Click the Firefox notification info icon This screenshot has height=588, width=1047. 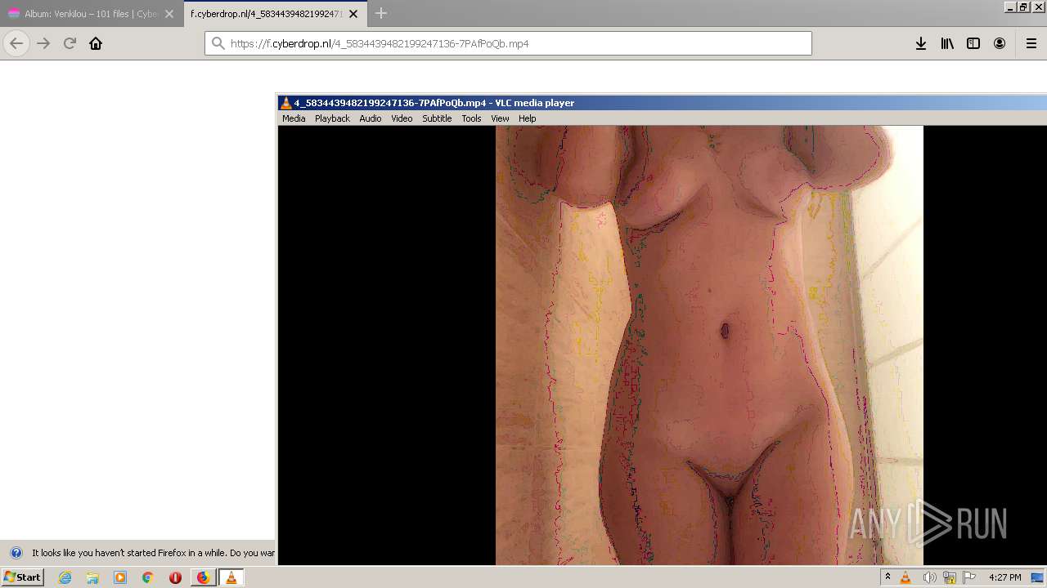coord(16,553)
